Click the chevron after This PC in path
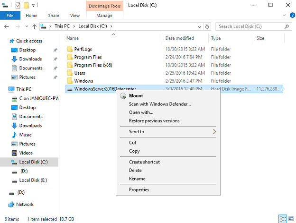Image resolution: width=296 pixels, height=223 pixels. tap(74, 26)
